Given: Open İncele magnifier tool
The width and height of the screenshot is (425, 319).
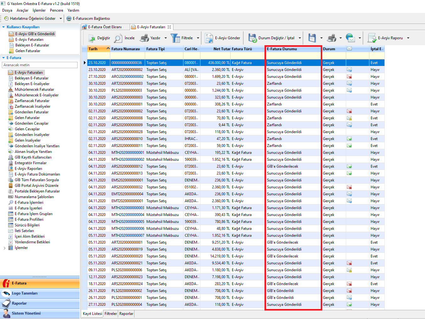Looking at the screenshot, I should [118, 38].
